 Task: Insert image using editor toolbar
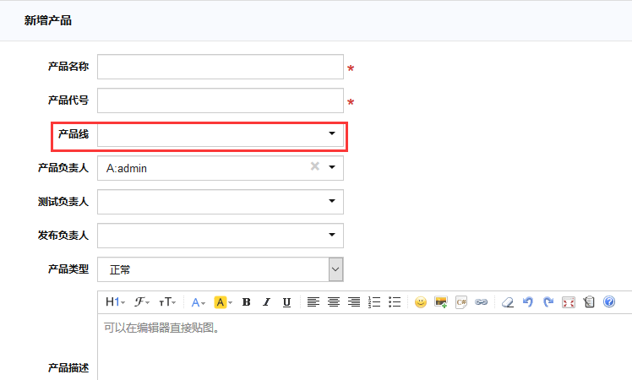click(x=440, y=302)
